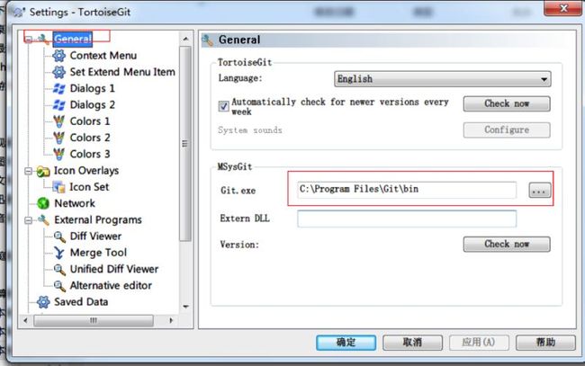Click the Merge Tool fork icon
The height and width of the screenshot is (366, 585).
click(58, 253)
